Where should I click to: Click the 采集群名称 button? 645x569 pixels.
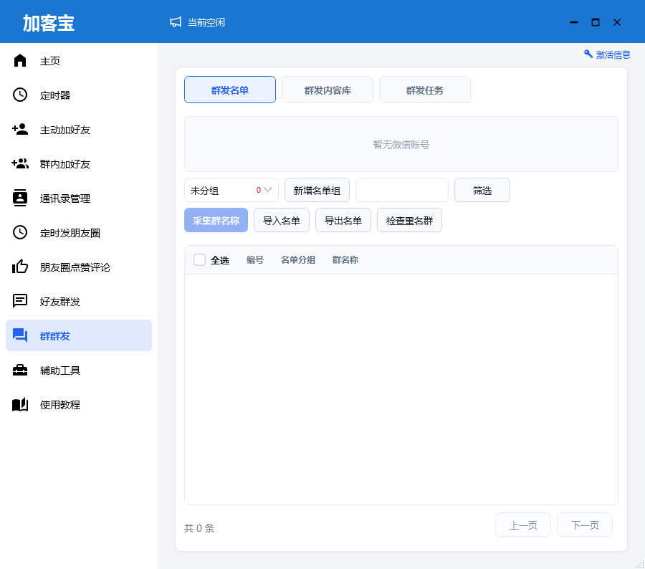tap(216, 220)
